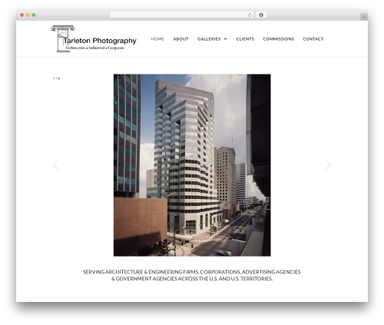Maximize the browser window with green button
The image size is (384, 325).
point(34,15)
